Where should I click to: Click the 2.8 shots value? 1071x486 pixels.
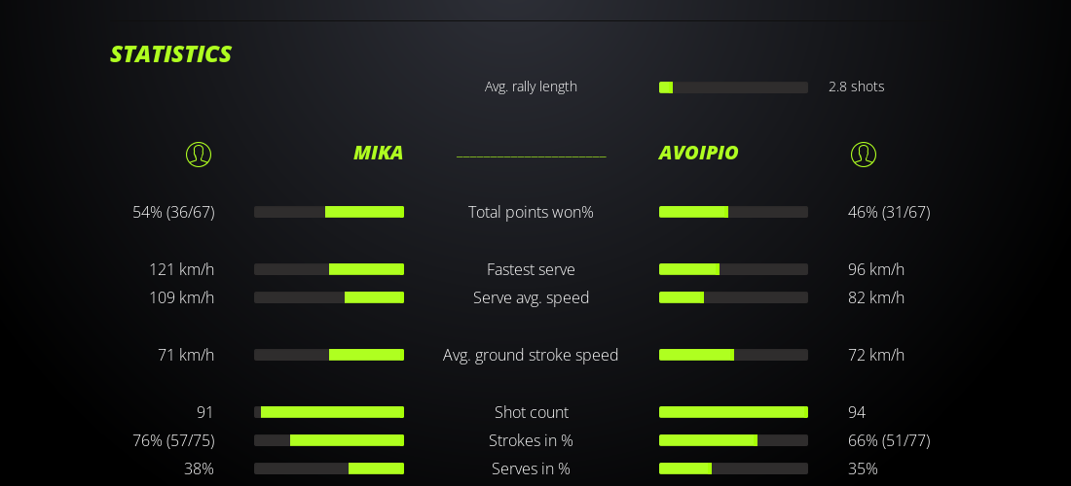coord(856,87)
